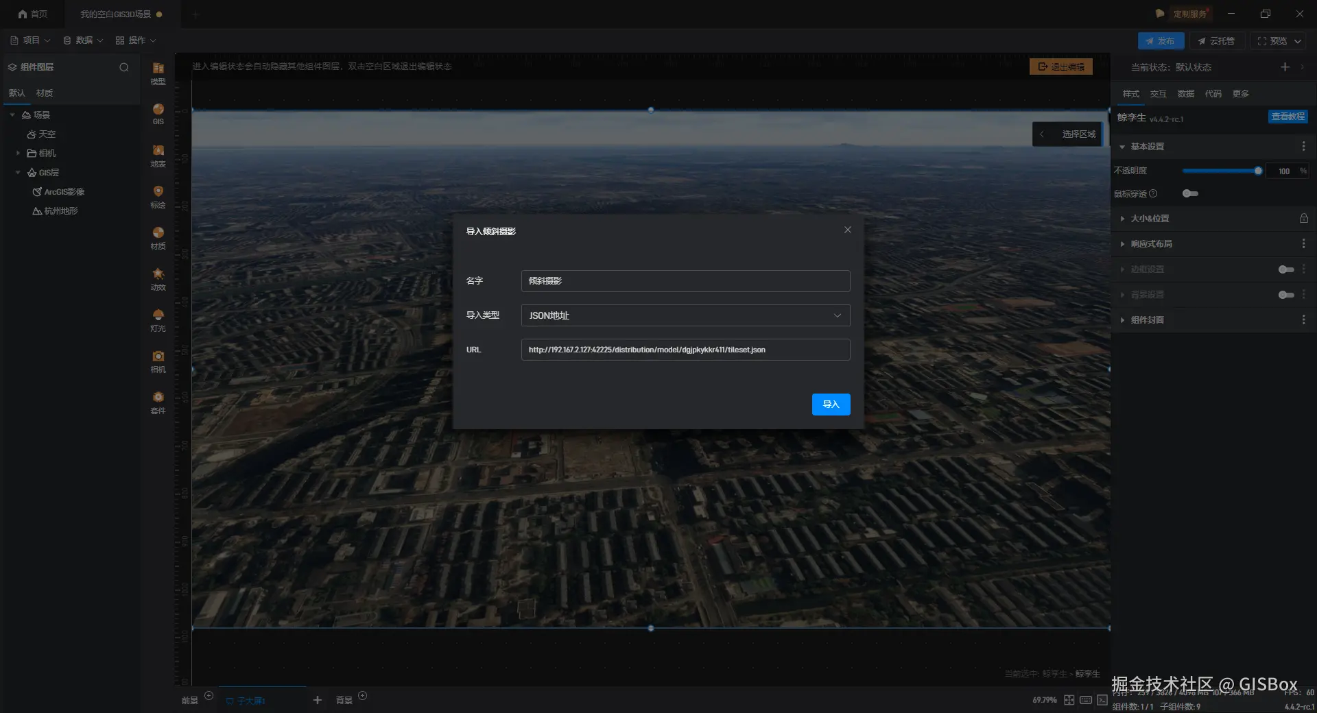Open a new tab in the title bar
This screenshot has width=1317, height=713.
pyautogui.click(x=195, y=14)
